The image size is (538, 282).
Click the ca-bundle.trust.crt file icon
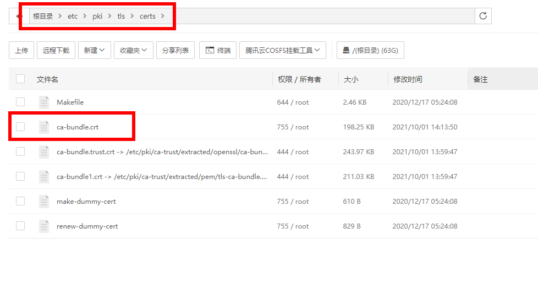(44, 152)
